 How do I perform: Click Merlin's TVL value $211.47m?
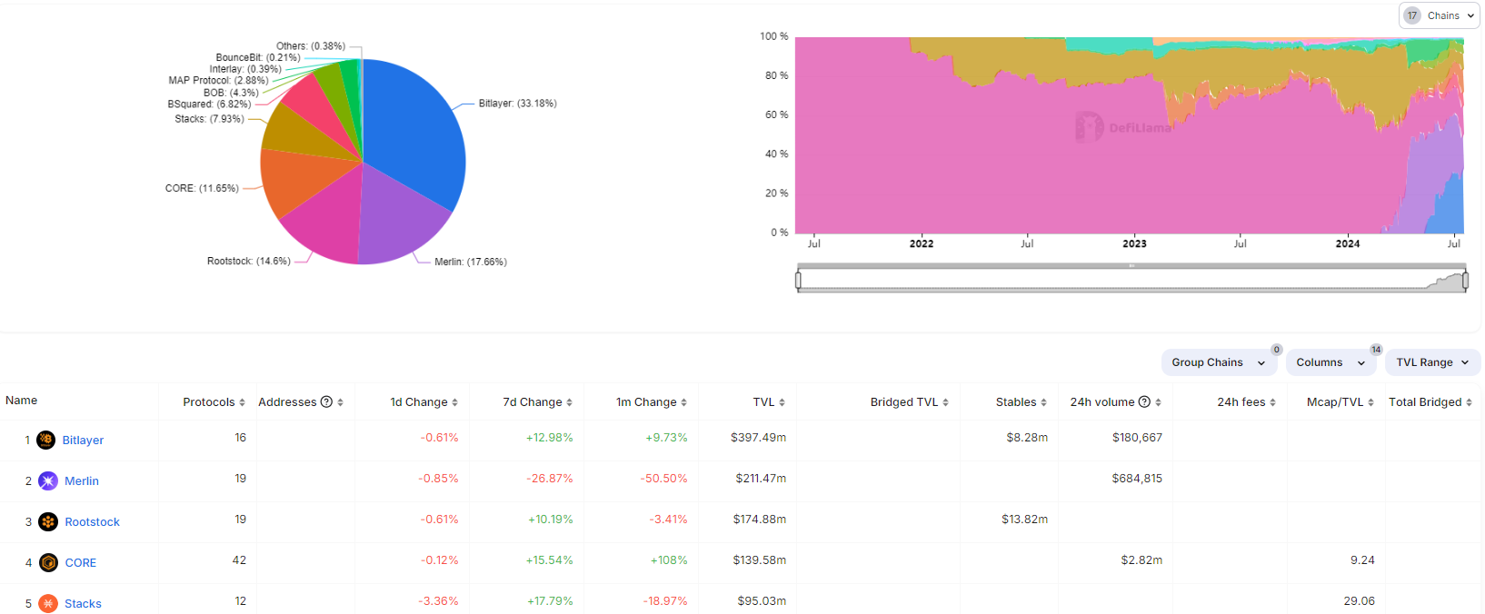click(762, 479)
